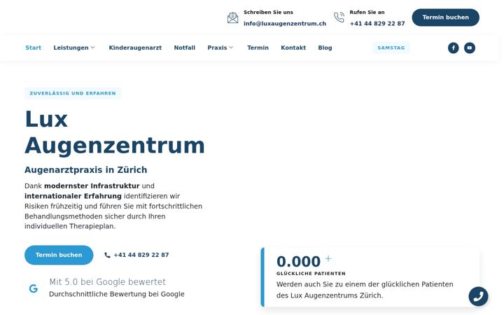This screenshot has width=504, height=315.
Task: Open the Kinderaugenarzt page
Action: [135, 48]
